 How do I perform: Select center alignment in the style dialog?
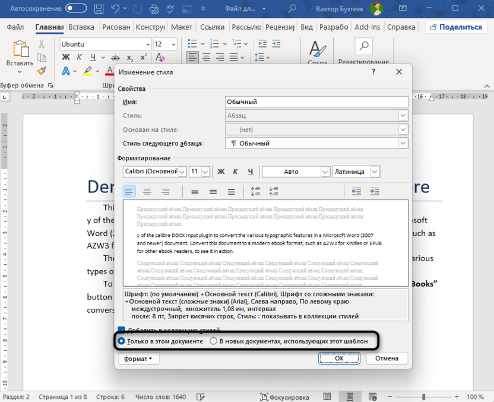click(x=147, y=191)
